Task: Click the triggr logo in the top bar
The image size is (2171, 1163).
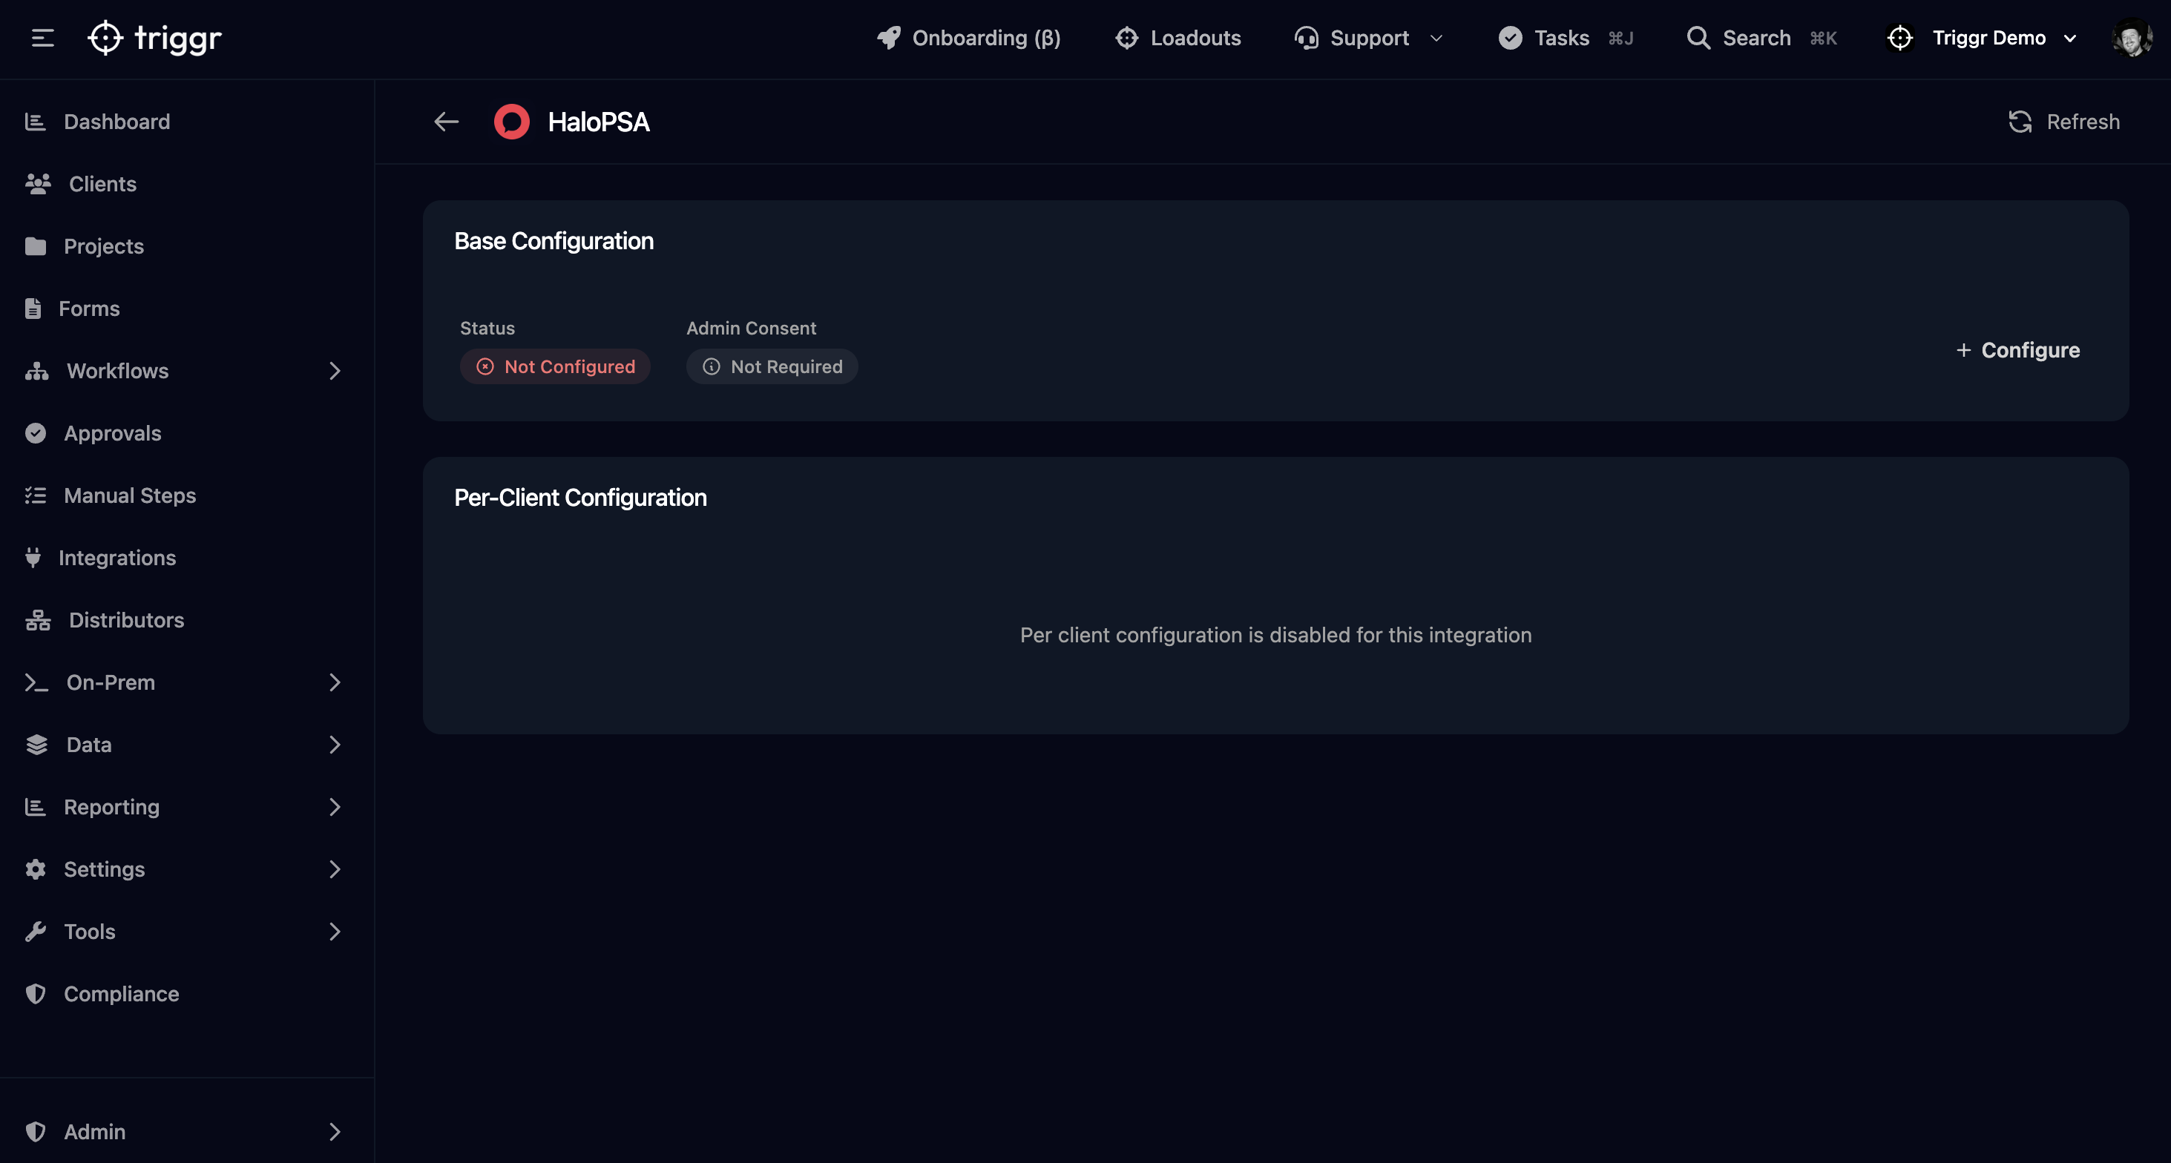Action: 156,37
